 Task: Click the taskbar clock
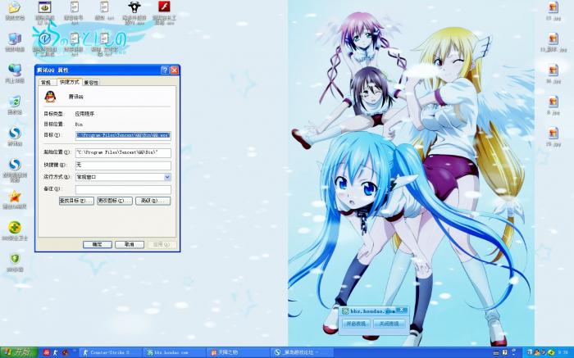tap(565, 352)
